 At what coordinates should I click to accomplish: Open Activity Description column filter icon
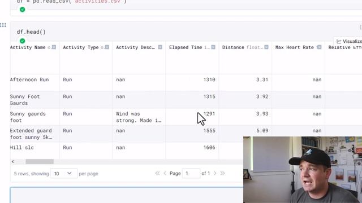coord(160,47)
